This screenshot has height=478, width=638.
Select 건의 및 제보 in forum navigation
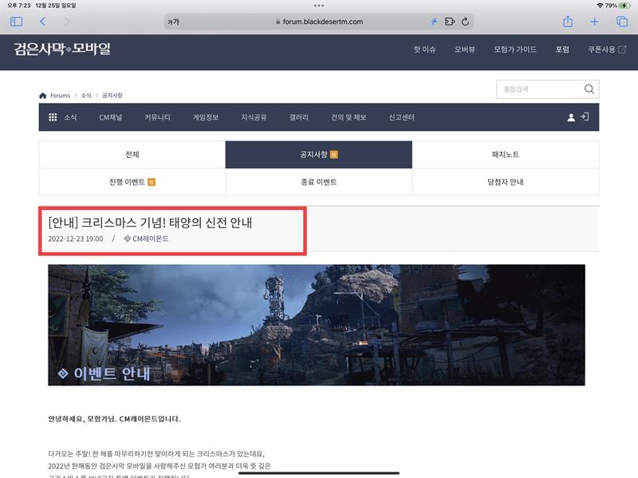click(349, 117)
